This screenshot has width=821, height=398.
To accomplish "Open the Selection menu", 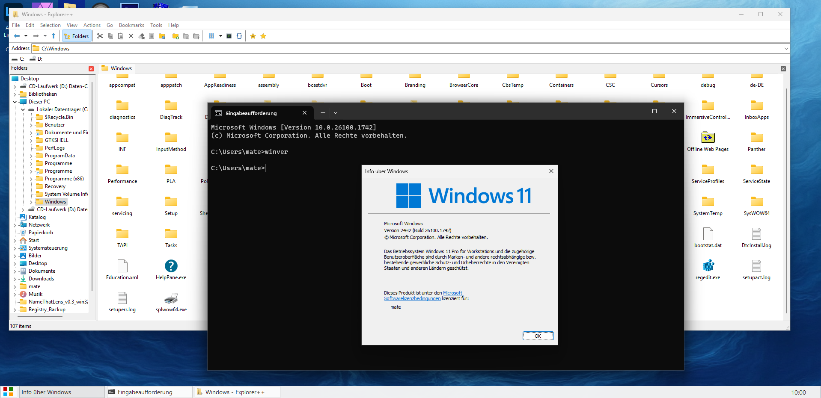I will click(x=51, y=25).
